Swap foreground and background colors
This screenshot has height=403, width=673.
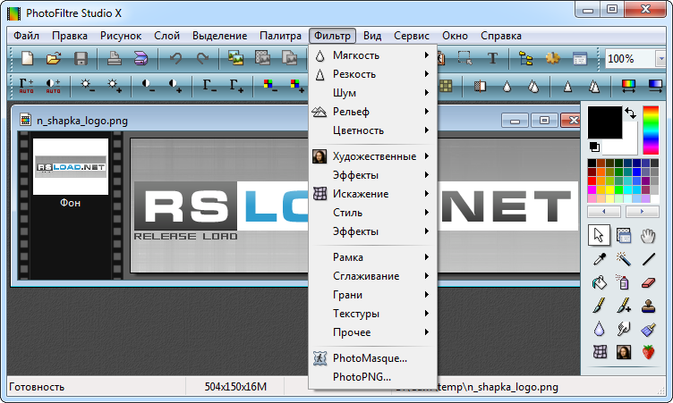[x=631, y=113]
